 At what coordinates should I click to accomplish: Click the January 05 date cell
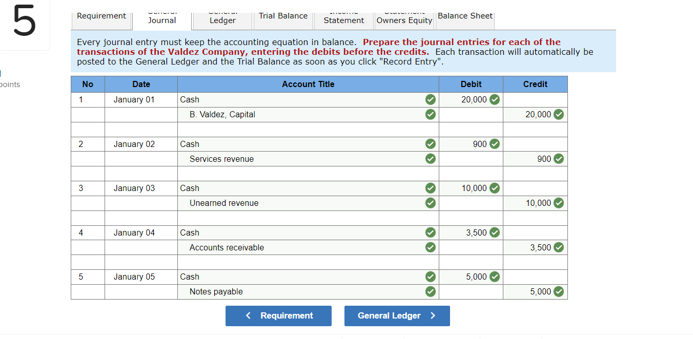[x=141, y=277]
